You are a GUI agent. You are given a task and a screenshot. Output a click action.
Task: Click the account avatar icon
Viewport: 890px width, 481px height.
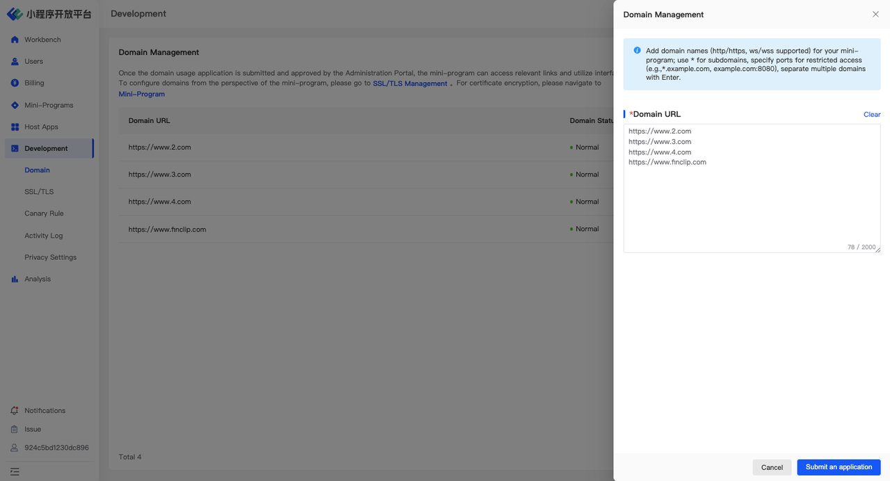15,448
